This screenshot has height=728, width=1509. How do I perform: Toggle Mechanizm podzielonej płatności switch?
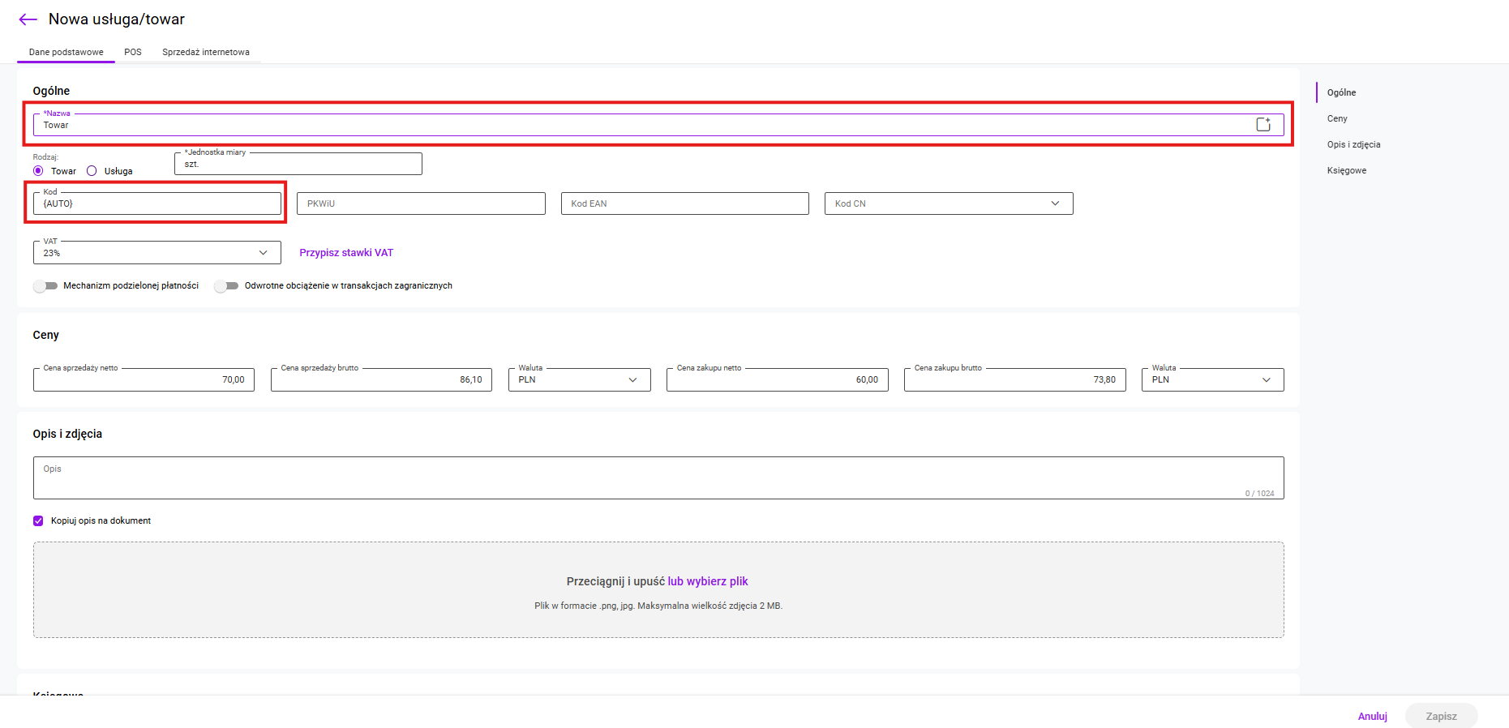[x=45, y=286]
